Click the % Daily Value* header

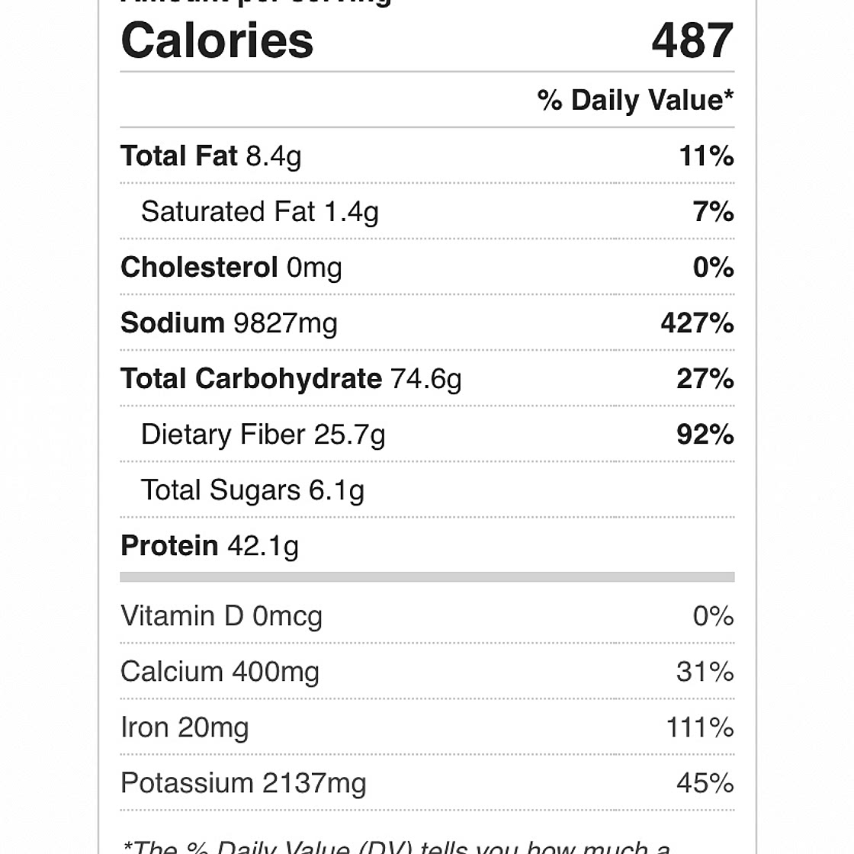click(x=635, y=100)
